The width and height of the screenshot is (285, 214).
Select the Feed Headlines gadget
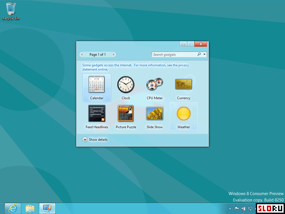(97, 116)
